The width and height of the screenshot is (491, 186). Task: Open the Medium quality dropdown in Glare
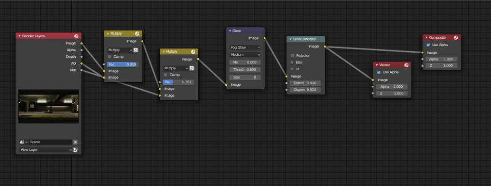(x=245, y=55)
